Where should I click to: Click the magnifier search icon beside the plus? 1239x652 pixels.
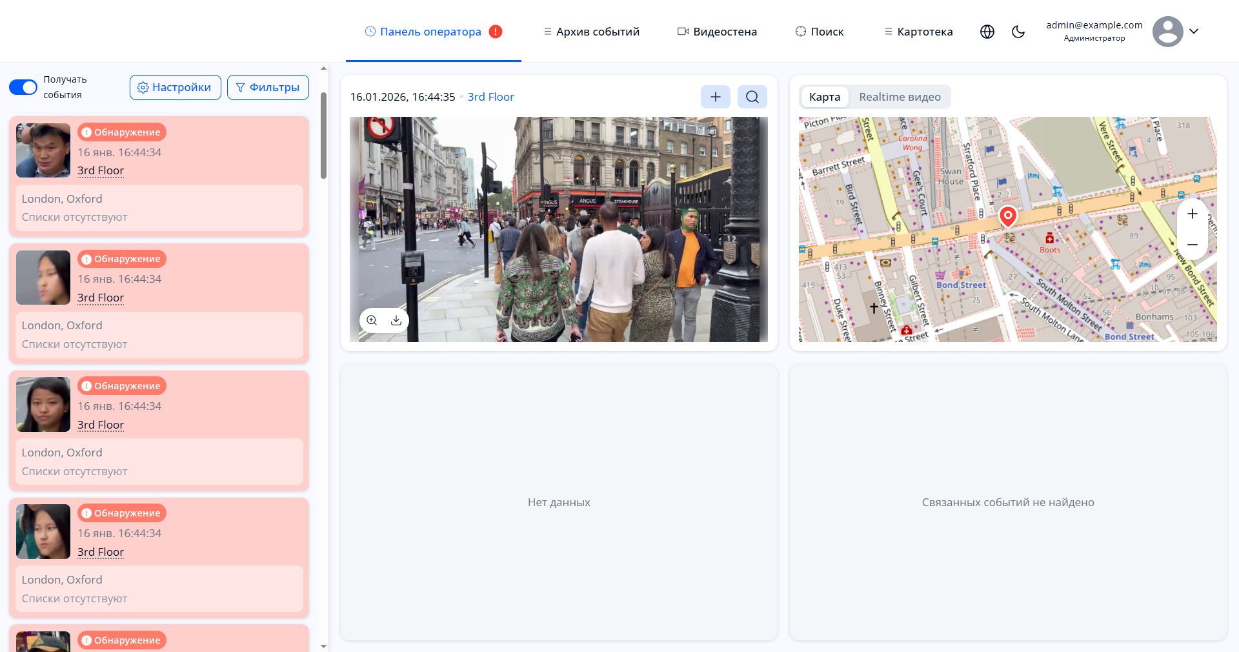(x=752, y=97)
